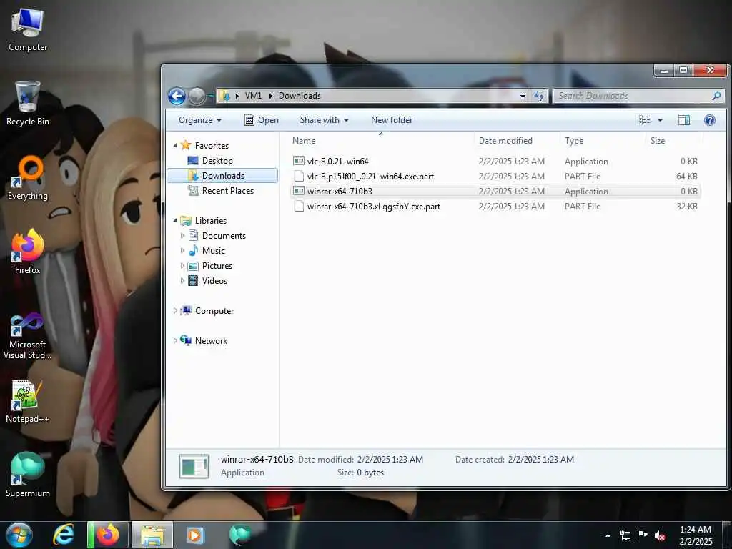The image size is (732, 549).
Task: Click the network tray icon
Action: 625,535
